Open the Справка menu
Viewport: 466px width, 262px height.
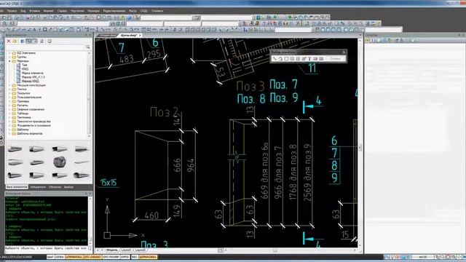[157, 11]
